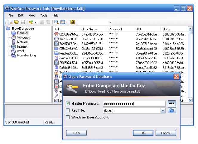Select the Network group
The image size is (198, 144).
(23, 42)
